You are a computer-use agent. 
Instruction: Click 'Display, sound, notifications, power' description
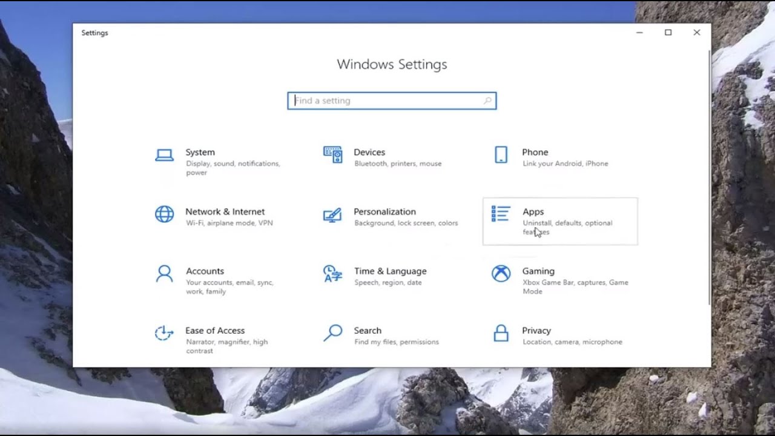(x=232, y=168)
